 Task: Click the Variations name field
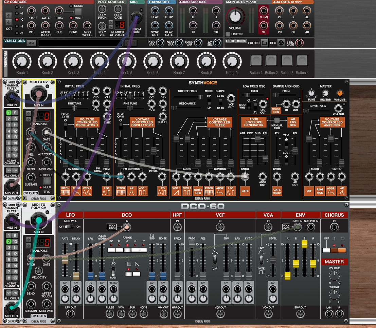[81, 43]
